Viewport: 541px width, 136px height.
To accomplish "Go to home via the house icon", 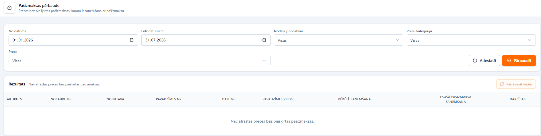I will [x=9, y=8].
